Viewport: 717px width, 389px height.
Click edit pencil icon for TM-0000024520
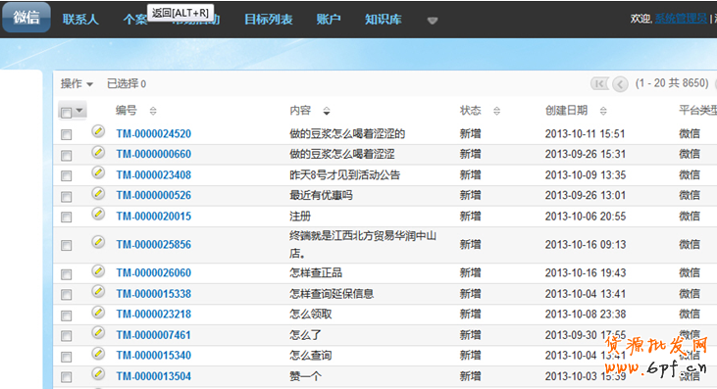coord(98,131)
